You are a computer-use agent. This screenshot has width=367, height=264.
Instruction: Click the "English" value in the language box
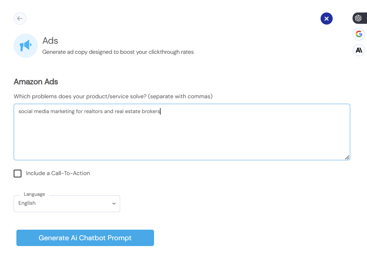coord(27,203)
